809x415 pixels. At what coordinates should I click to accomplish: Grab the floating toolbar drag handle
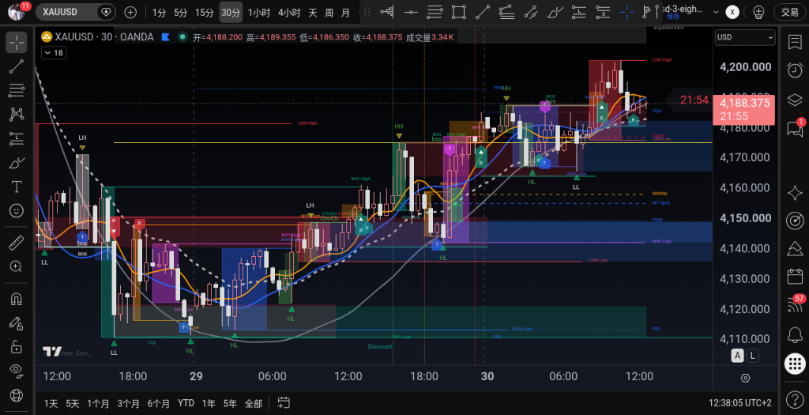(367, 13)
